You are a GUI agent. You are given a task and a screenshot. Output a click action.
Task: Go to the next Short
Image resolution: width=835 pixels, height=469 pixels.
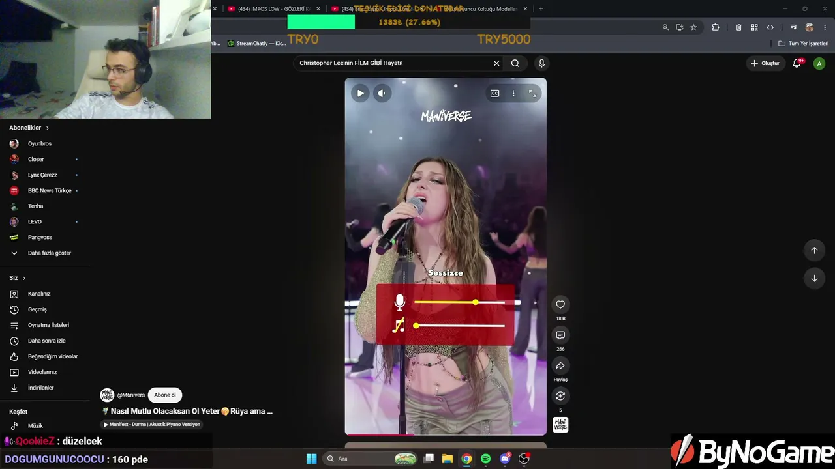click(814, 278)
